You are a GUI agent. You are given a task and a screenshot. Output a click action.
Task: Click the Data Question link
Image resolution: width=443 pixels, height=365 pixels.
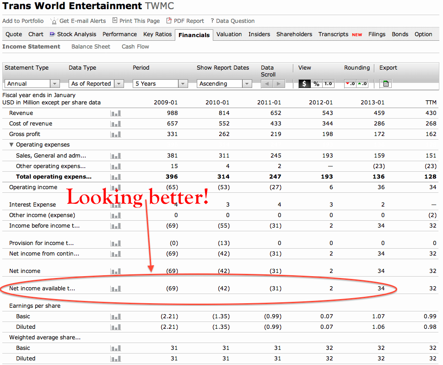235,21
